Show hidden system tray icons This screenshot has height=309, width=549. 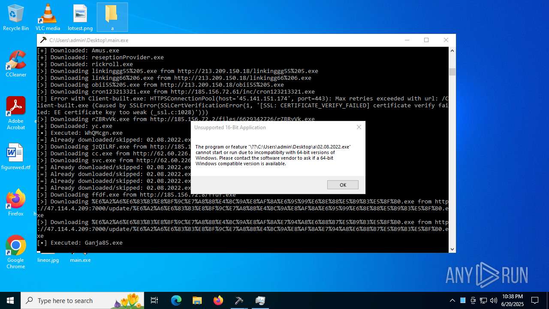click(x=452, y=300)
